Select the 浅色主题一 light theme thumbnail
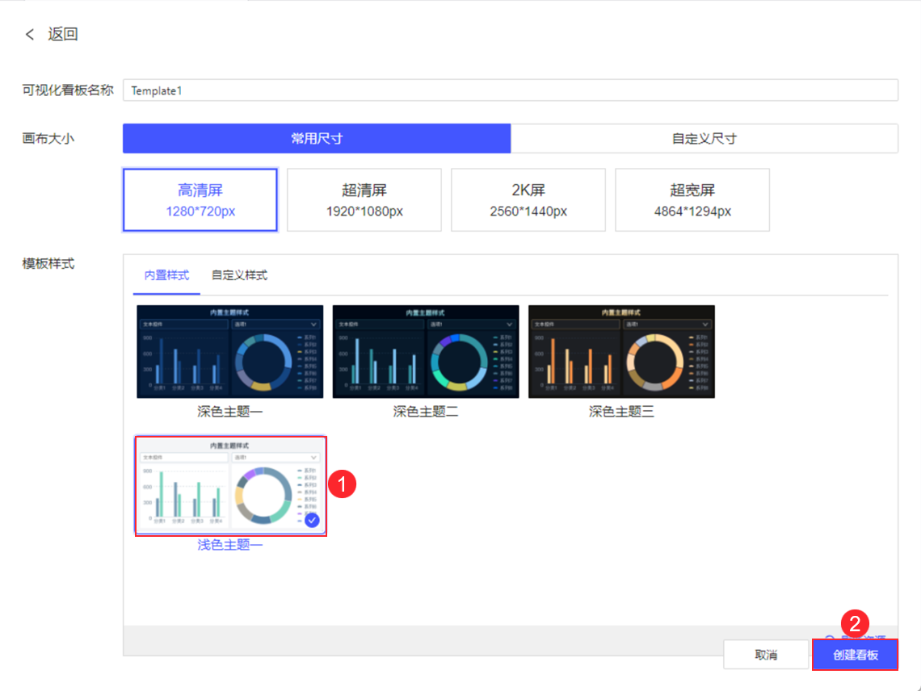This screenshot has width=921, height=691. tap(230, 485)
